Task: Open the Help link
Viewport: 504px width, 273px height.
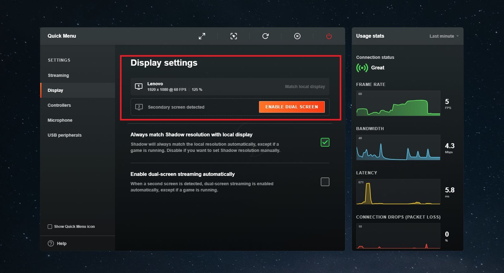Action: click(x=62, y=243)
